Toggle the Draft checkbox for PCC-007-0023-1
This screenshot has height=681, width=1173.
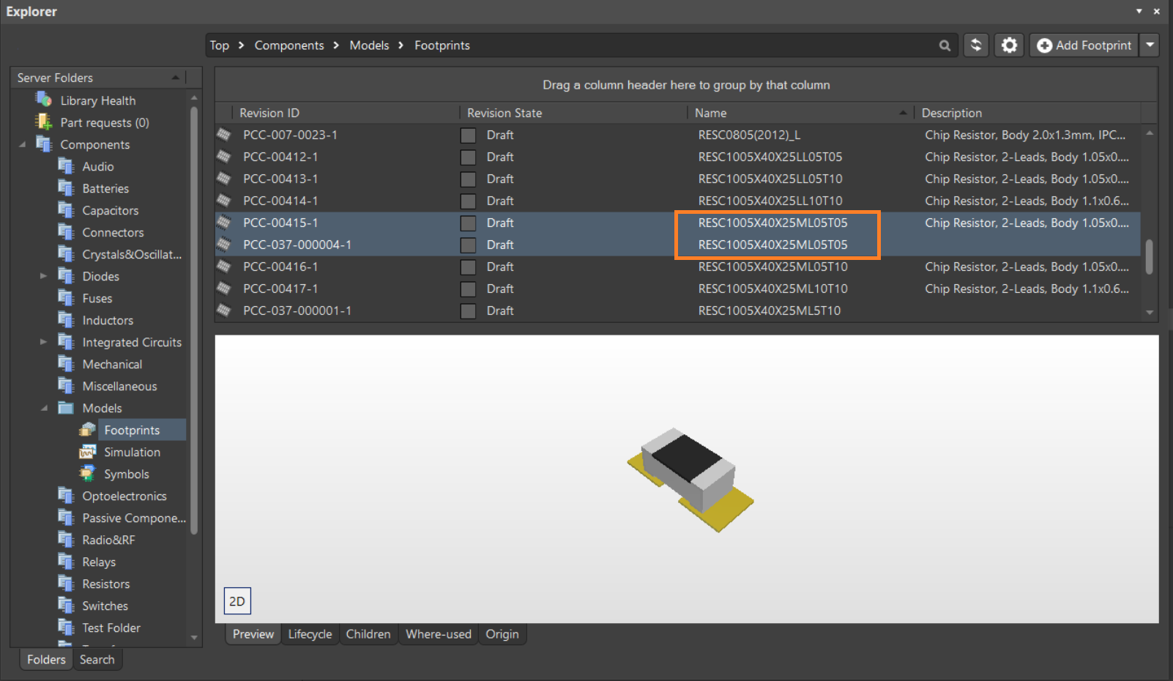[x=466, y=135]
